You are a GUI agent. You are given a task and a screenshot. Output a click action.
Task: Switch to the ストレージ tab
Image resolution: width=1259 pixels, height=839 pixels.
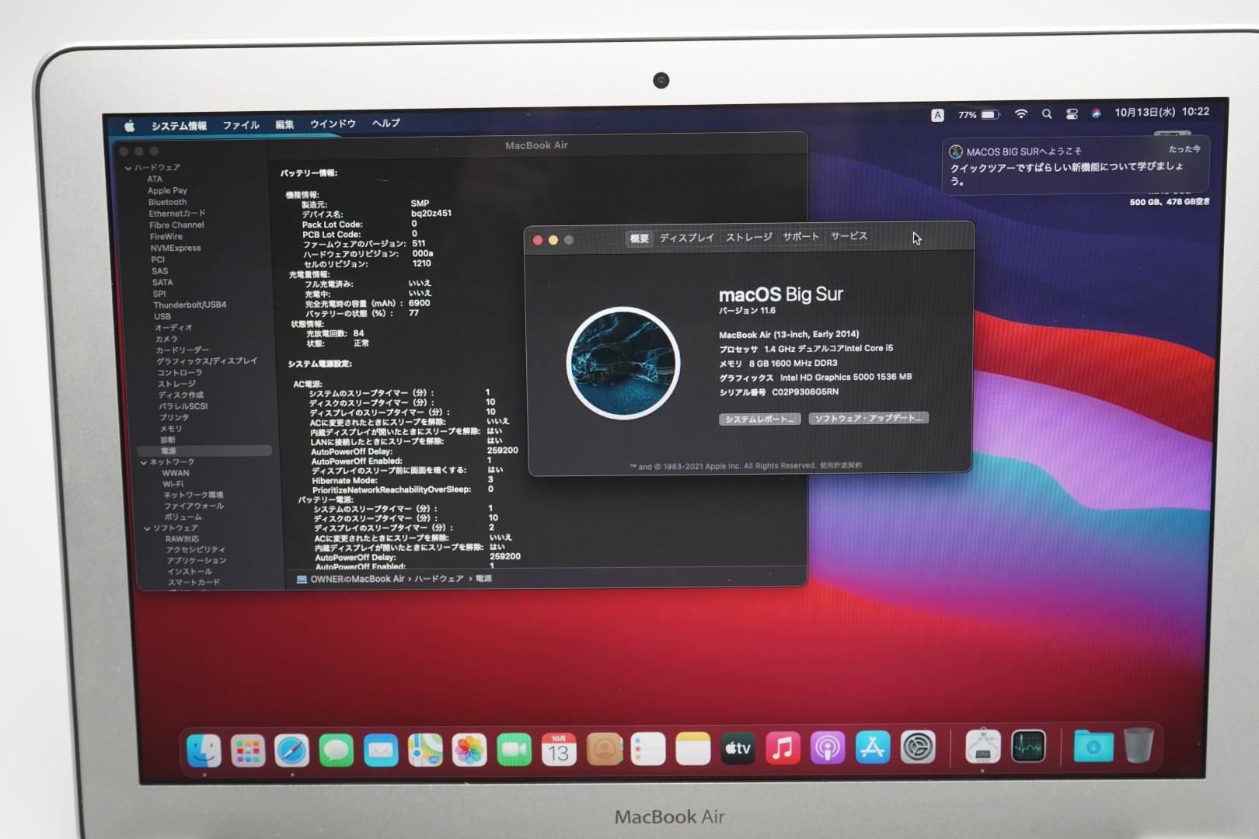tap(748, 237)
